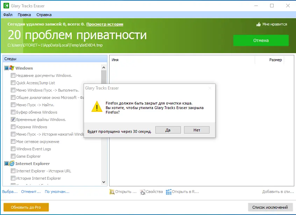This screenshot has height=215, width=296.
Task: Check Меню Windows Пуск -> Выполнить
Action: (x=13, y=90)
